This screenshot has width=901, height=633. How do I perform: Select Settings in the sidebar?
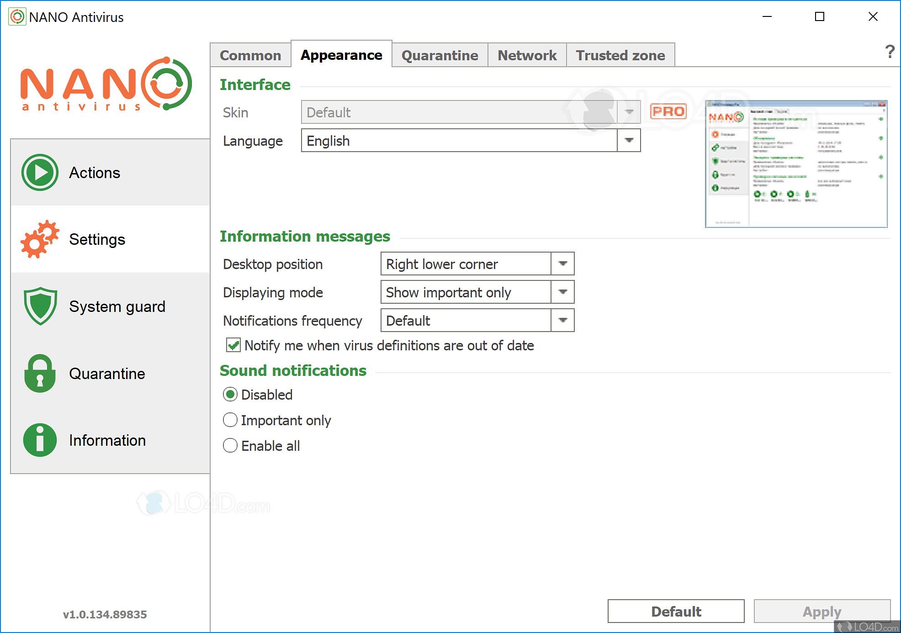point(111,239)
